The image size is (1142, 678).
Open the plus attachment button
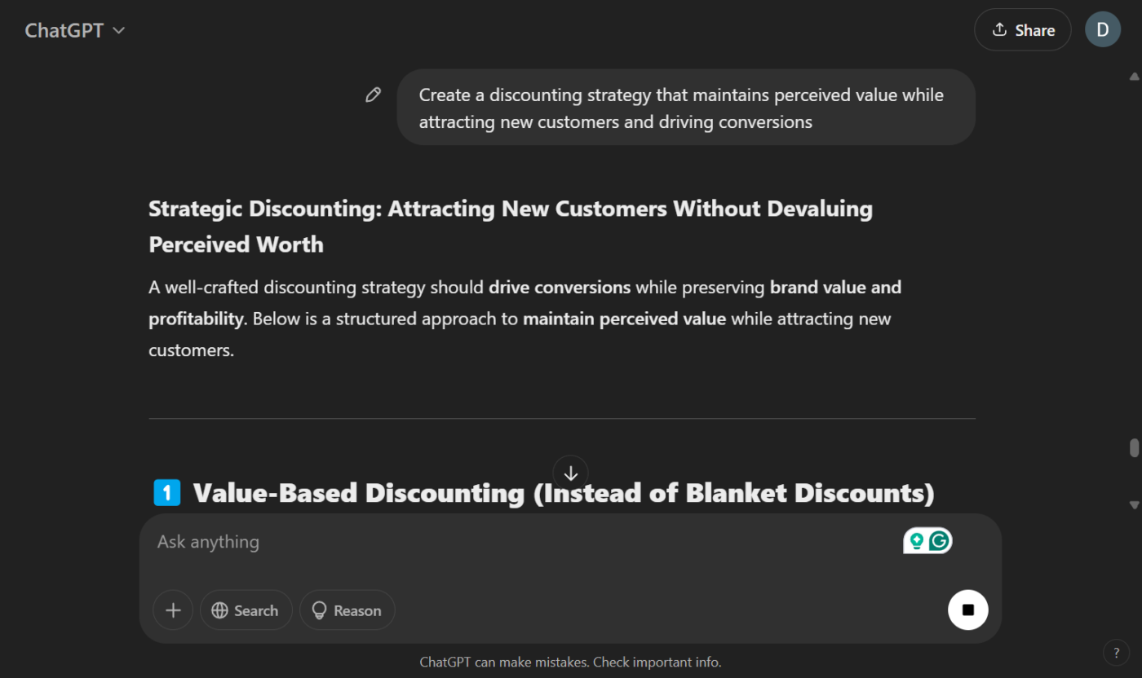[x=173, y=610]
